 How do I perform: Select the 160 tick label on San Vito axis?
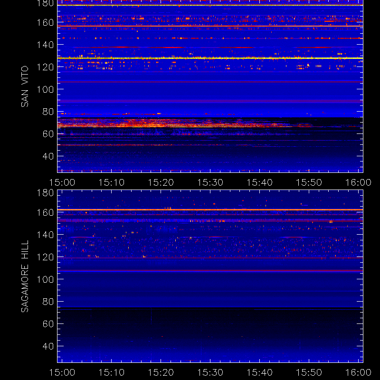point(45,22)
